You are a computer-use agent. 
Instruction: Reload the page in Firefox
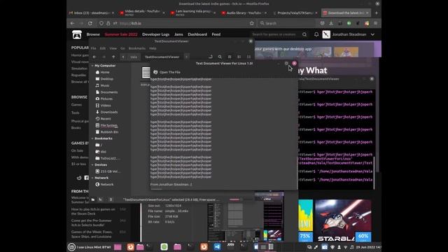pos(90,23)
